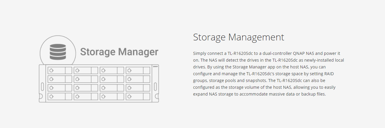Click the circular indicator on the bottom-right drive bay
The width and height of the screenshot is (385, 128).
click(130, 96)
